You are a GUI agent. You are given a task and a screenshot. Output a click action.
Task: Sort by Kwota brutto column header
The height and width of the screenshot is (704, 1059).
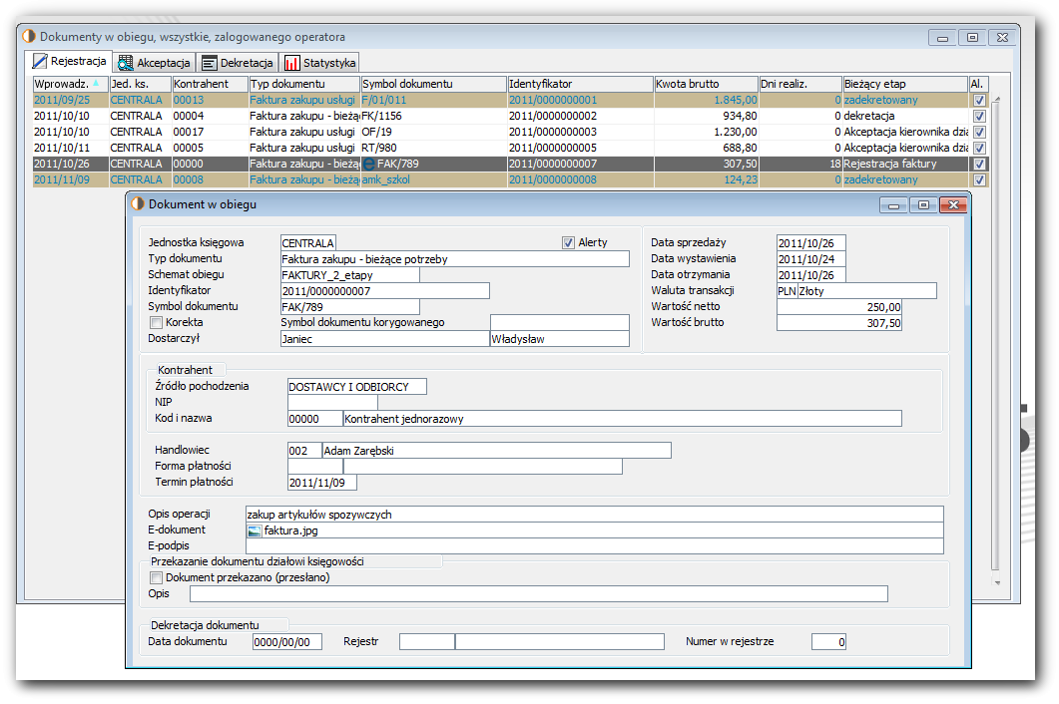(706, 84)
